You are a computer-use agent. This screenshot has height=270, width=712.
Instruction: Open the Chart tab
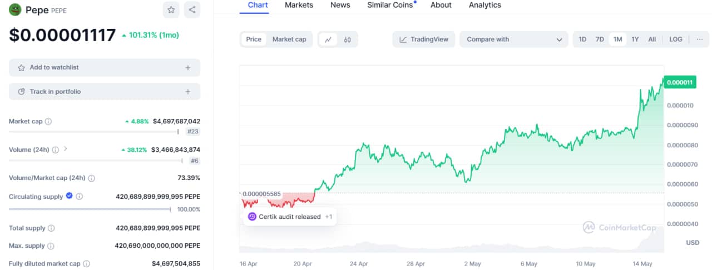pos(258,5)
